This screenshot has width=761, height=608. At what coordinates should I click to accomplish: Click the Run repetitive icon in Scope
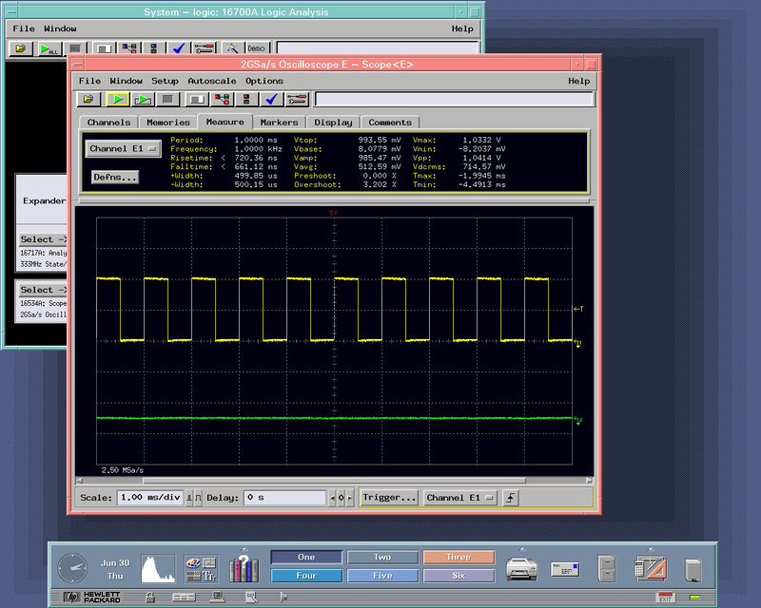pos(143,100)
